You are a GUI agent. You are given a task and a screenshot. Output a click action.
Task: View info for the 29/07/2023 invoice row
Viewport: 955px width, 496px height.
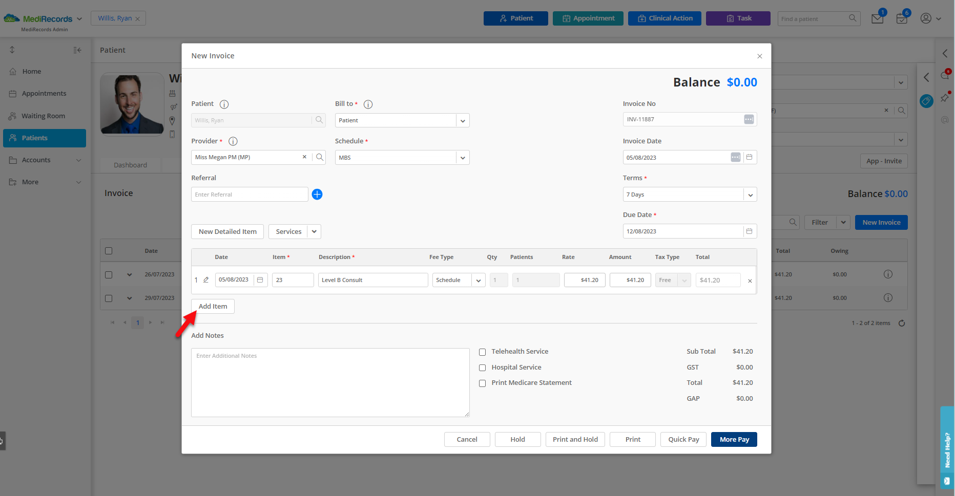pos(888,298)
